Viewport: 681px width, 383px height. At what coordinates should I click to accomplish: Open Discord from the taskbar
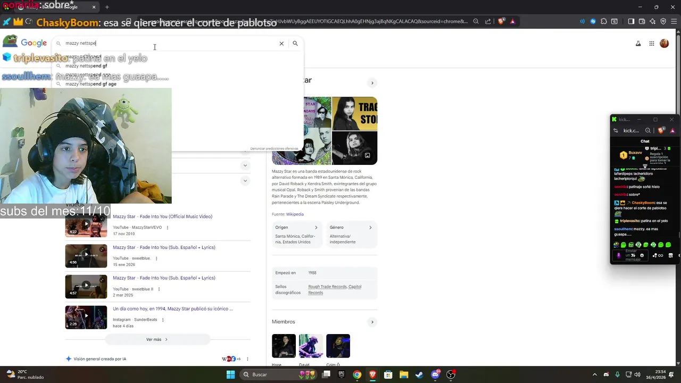click(435, 374)
